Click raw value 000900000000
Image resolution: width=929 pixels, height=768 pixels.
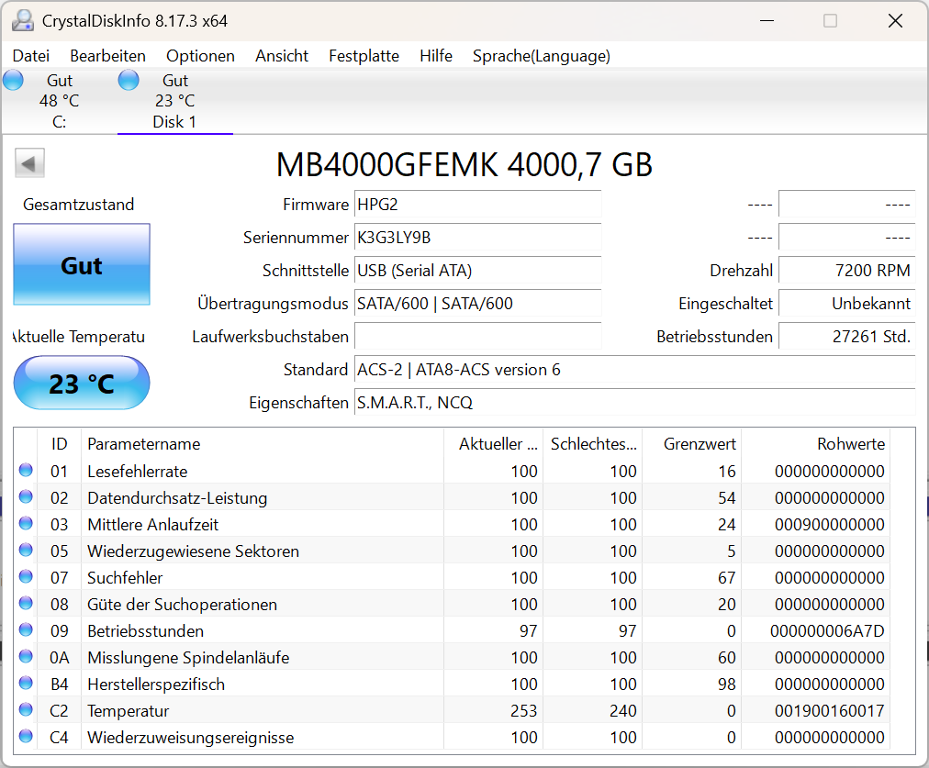[830, 525]
